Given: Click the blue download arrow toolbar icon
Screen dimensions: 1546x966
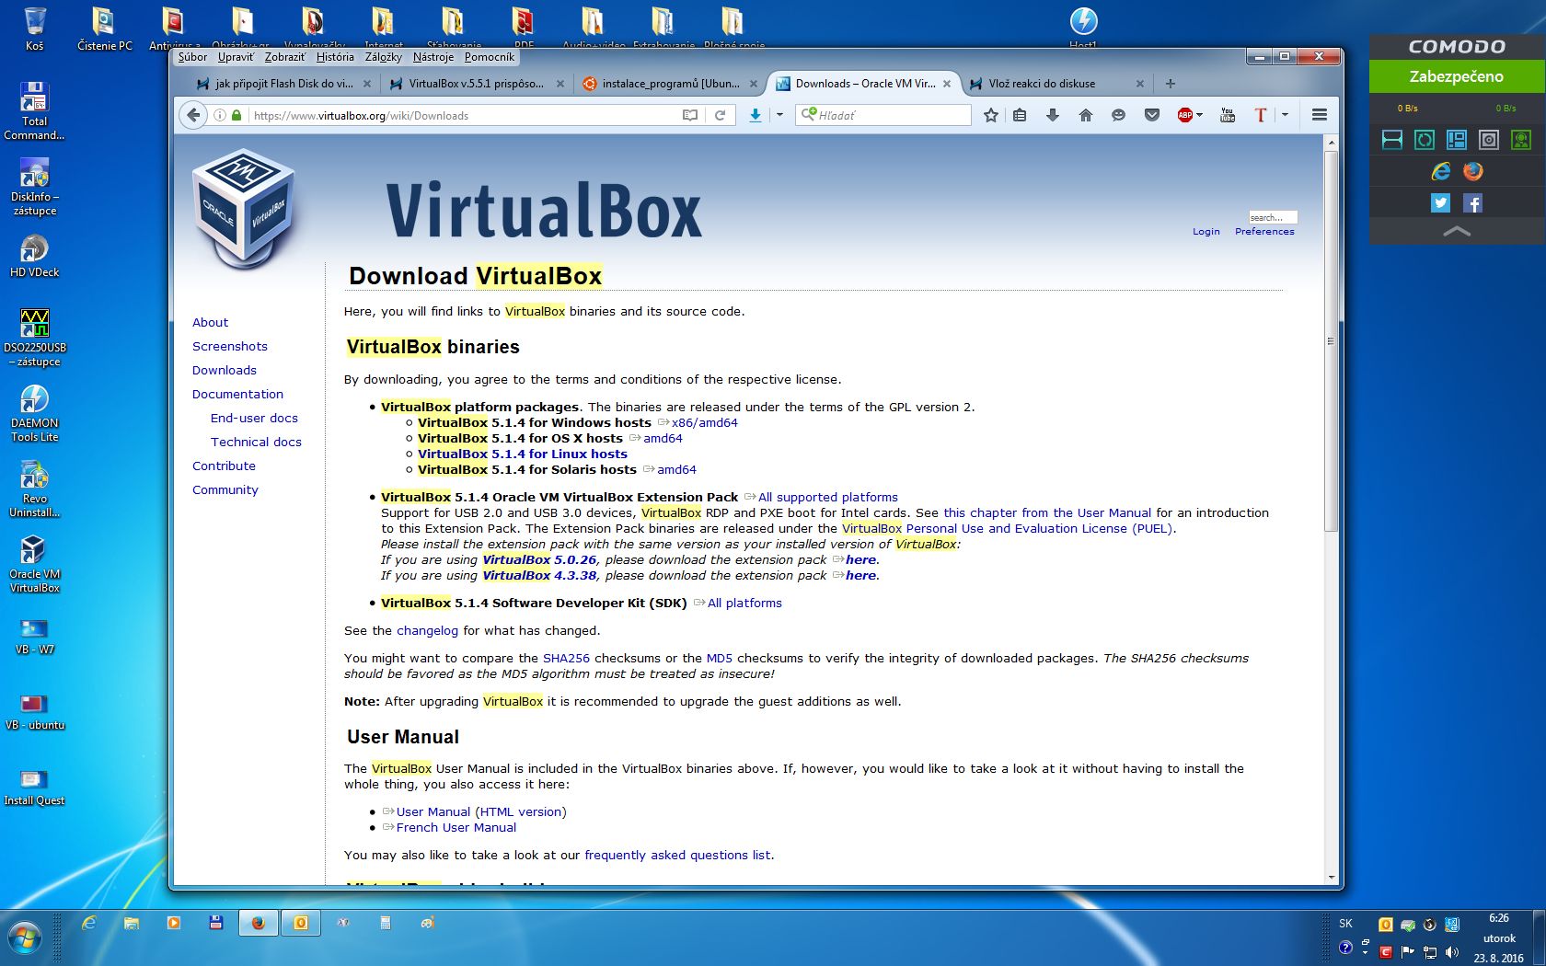Looking at the screenshot, I should (756, 115).
